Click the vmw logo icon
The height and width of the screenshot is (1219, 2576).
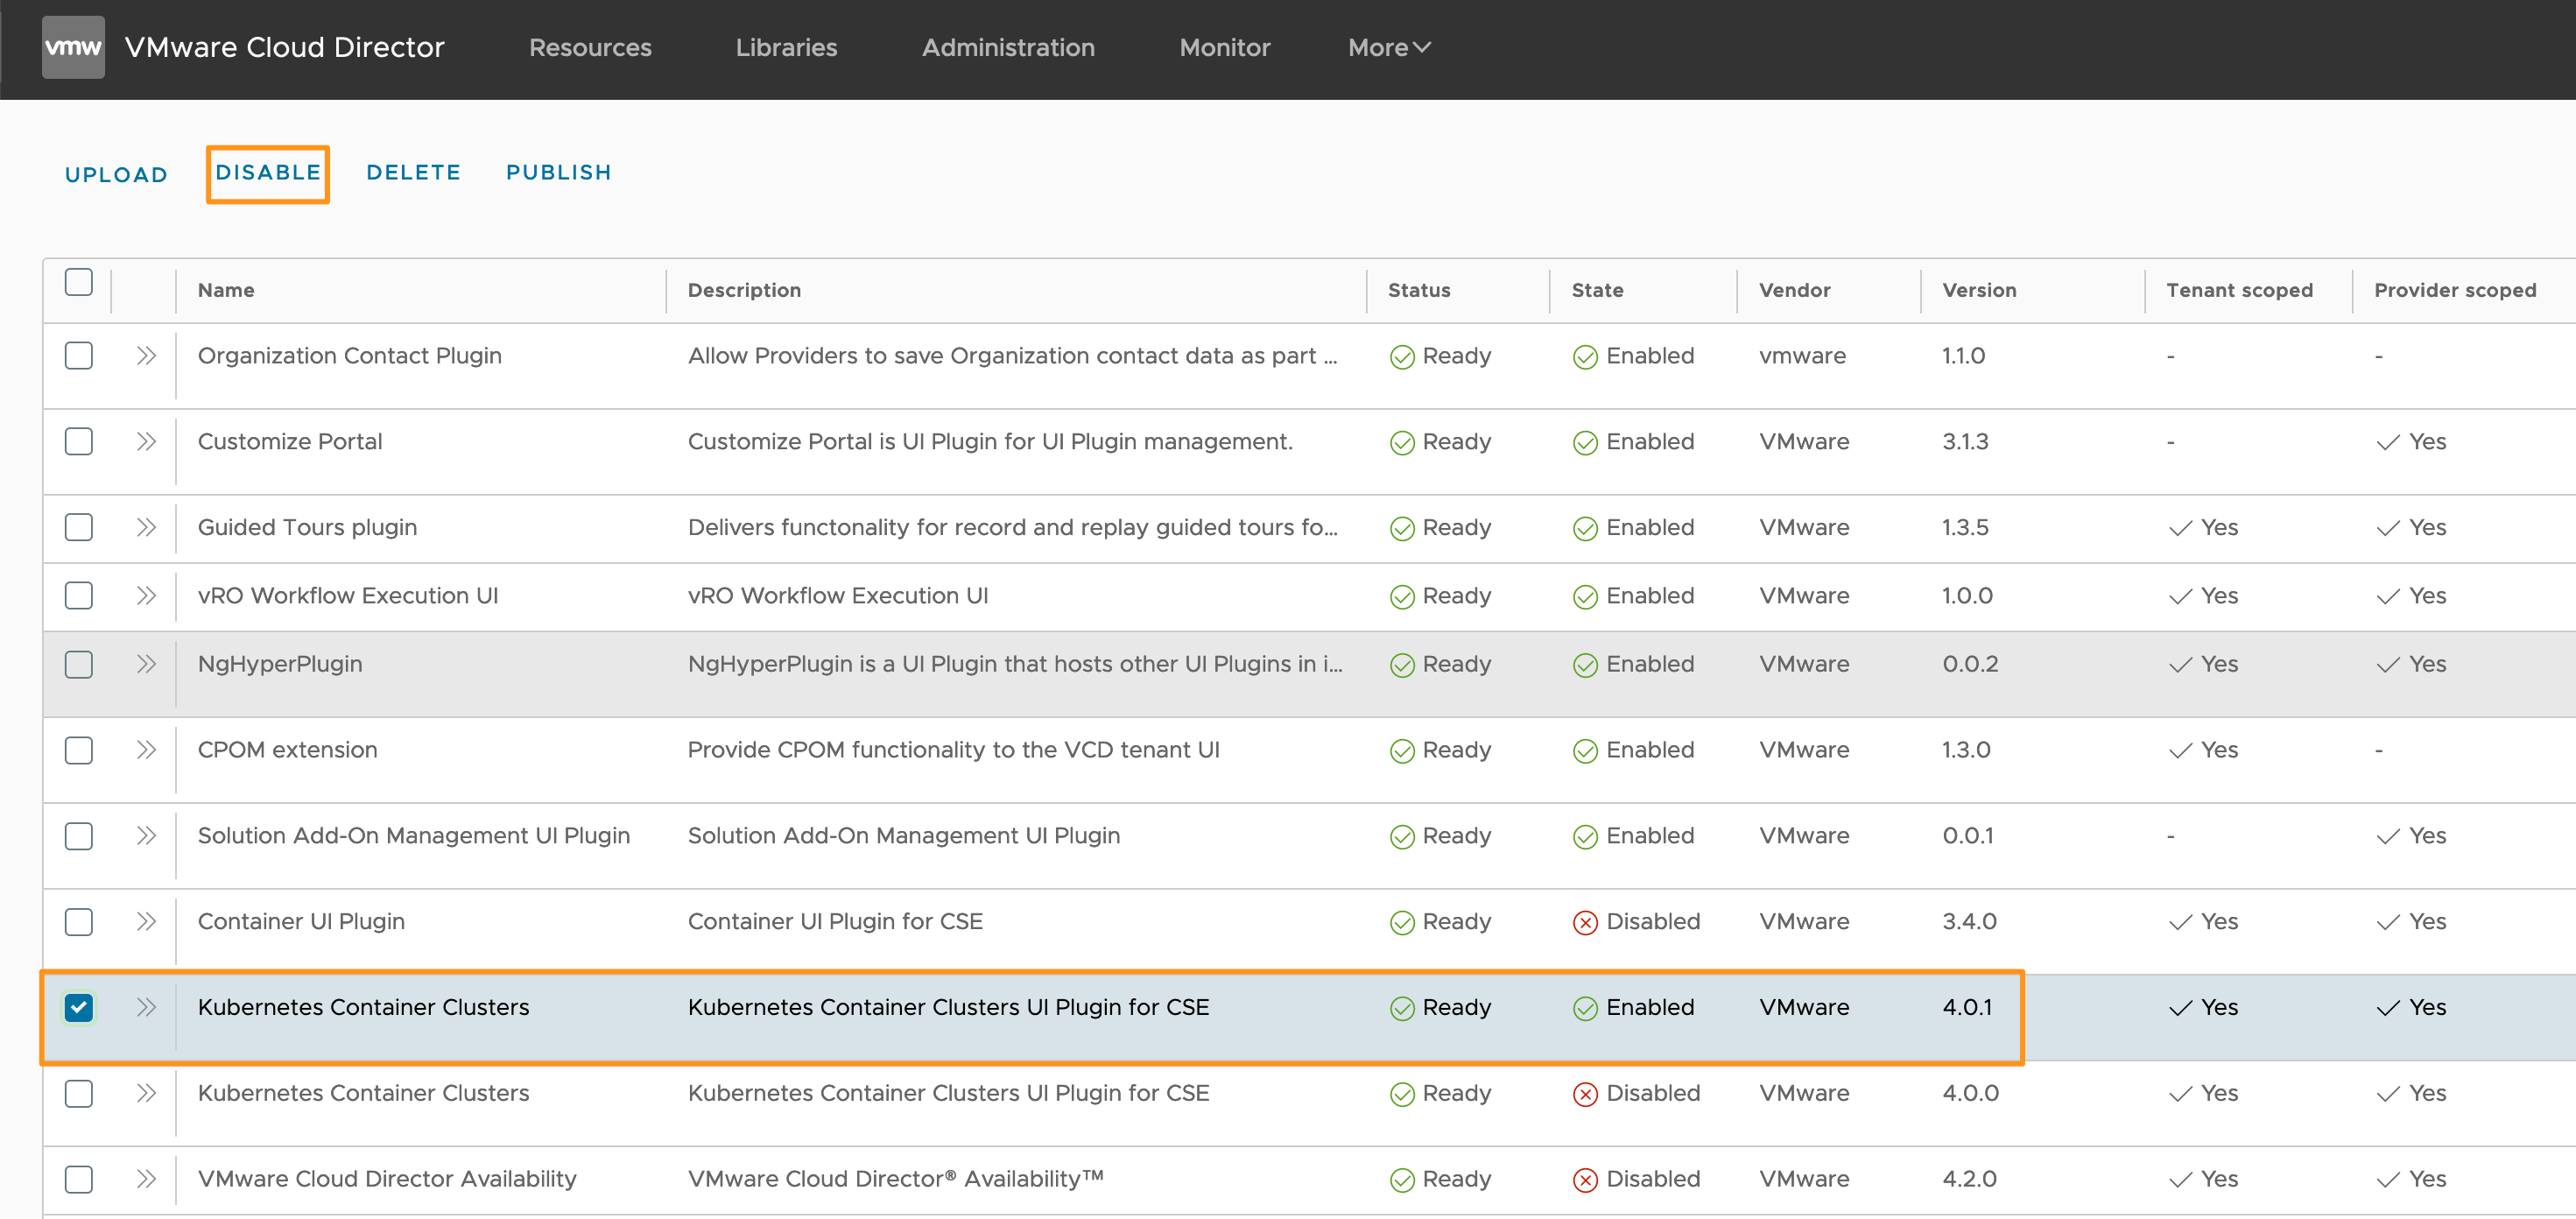tap(73, 47)
